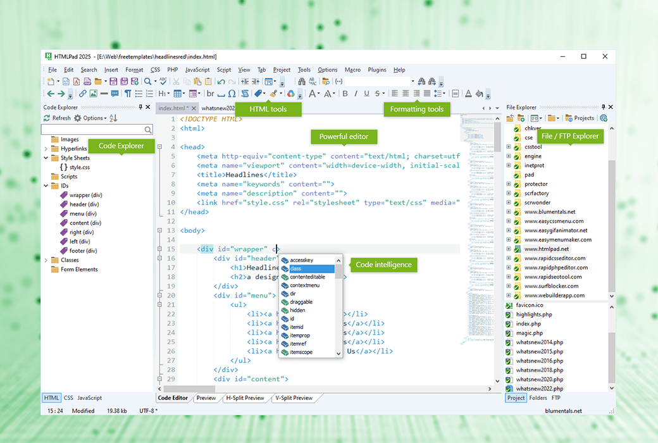Insert a hyperlink with the chain icon

click(x=83, y=94)
